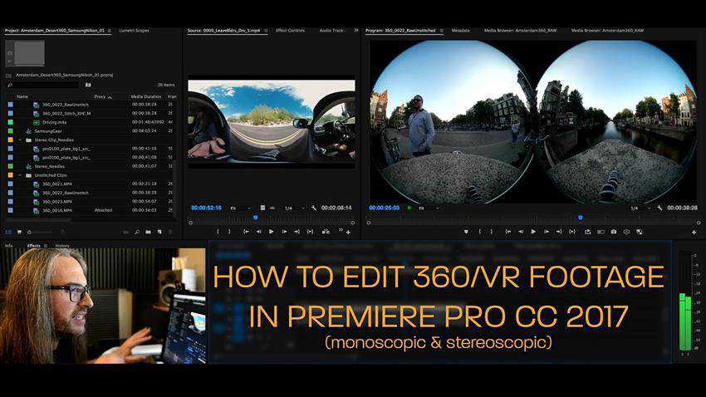Click the Program monitor settings wrench icon

[659, 208]
